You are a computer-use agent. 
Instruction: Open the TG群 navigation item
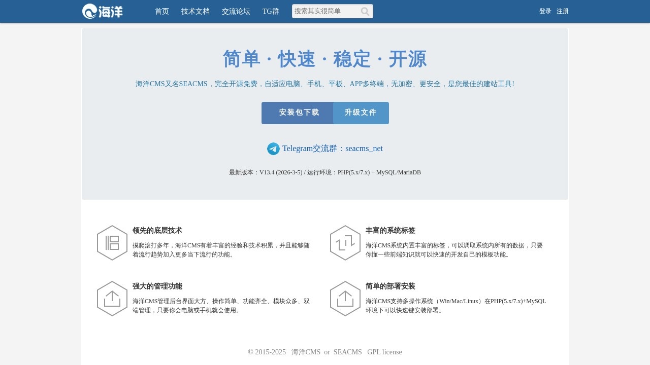270,11
